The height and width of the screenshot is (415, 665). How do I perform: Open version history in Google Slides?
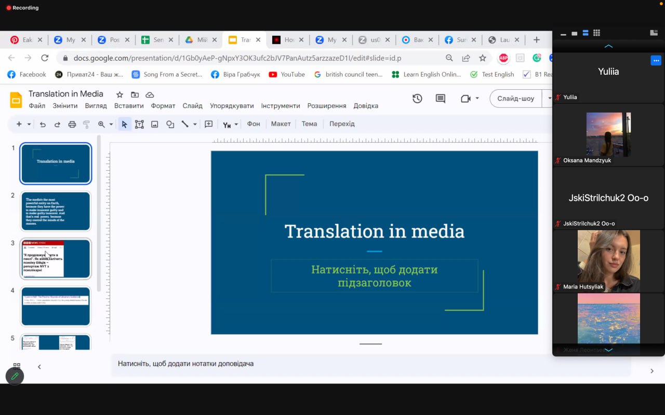(x=417, y=99)
